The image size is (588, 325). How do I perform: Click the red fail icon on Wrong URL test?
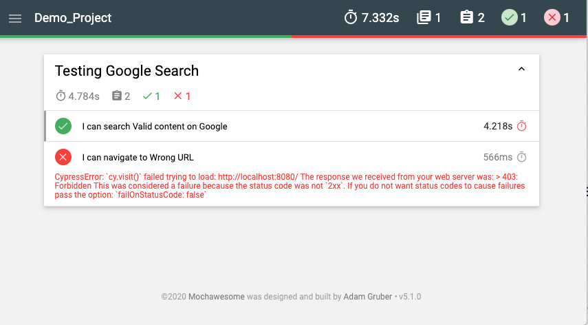[63, 158]
